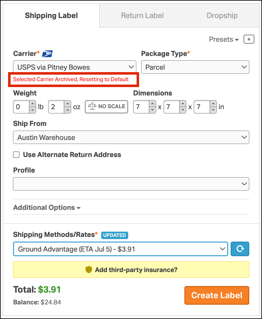Click the refresh shipping rates icon button
The image size is (262, 319).
pos(240,249)
